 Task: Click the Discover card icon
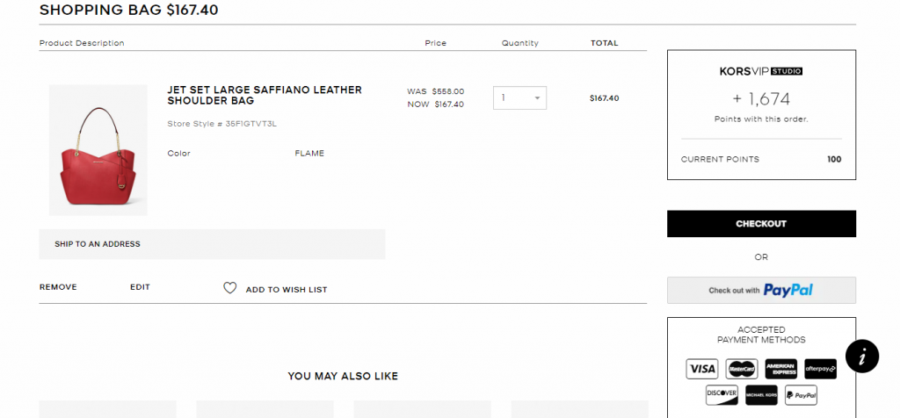coord(722,395)
